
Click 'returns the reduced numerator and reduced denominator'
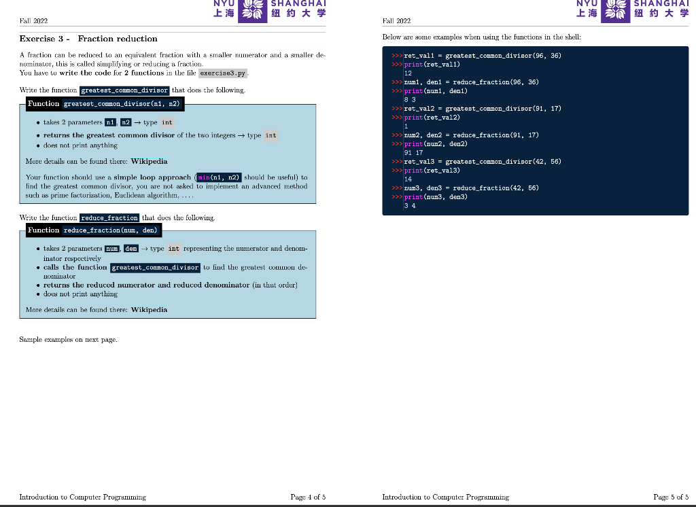147,285
